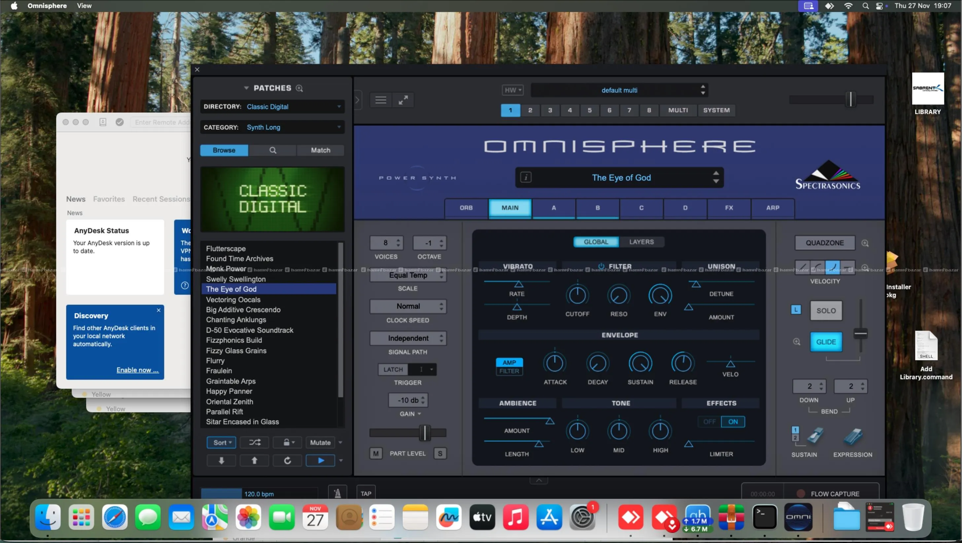Switch to the MULTI page
The height and width of the screenshot is (543, 962).
coord(678,110)
